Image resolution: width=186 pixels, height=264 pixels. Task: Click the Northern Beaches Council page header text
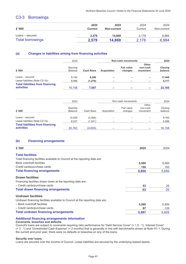point(128,11)
